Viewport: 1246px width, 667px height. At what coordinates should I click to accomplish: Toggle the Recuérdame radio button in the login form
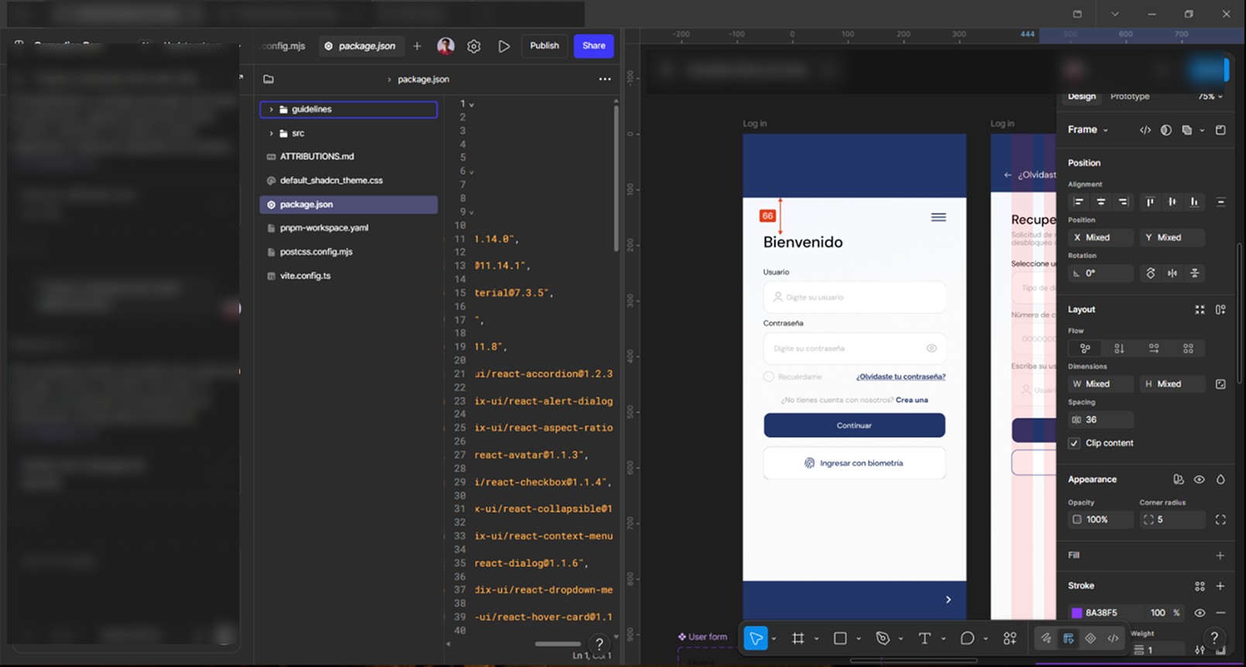(768, 376)
